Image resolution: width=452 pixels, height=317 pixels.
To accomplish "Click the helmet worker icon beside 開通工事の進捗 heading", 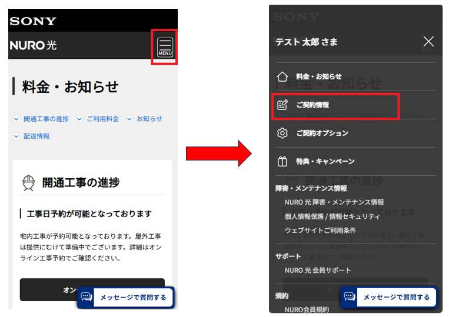I will tap(28, 182).
